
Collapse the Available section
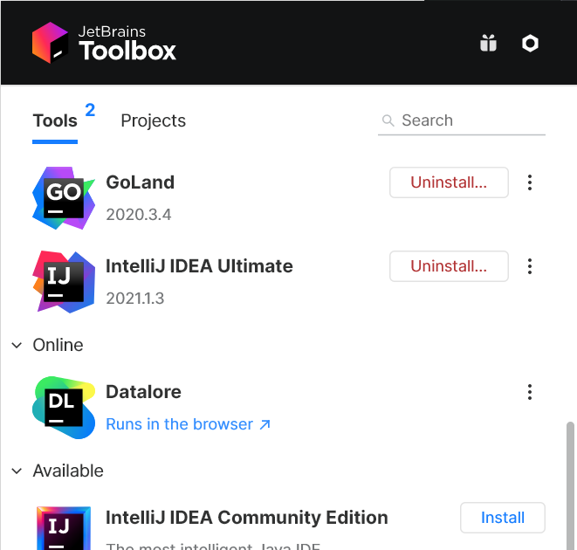coord(17,471)
